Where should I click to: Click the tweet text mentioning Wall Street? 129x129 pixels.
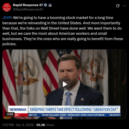63,31
